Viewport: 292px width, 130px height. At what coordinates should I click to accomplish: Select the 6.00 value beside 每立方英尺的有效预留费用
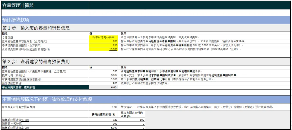click(x=103, y=107)
